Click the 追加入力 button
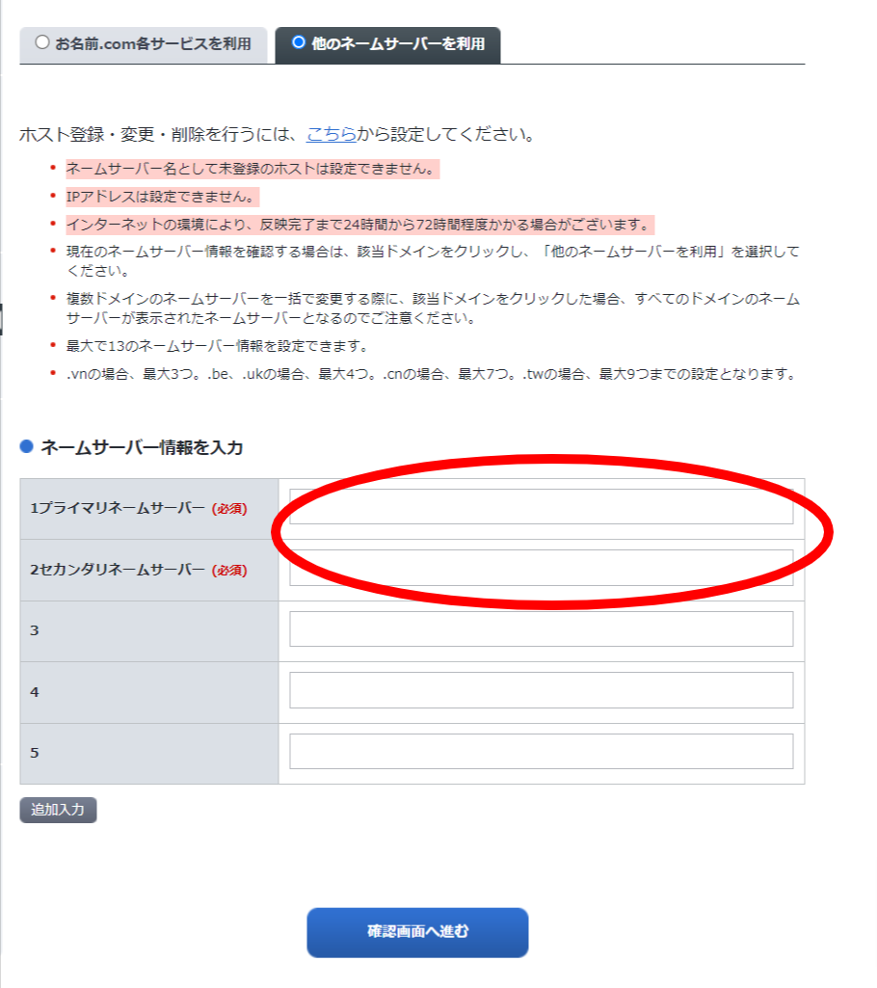This screenshot has height=988, width=877. pyautogui.click(x=58, y=810)
